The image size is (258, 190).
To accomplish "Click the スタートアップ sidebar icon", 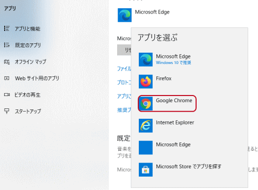I will click(x=7, y=111).
